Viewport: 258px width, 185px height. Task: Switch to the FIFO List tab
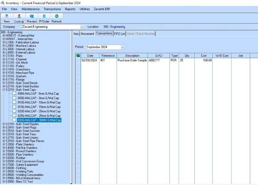120,34
